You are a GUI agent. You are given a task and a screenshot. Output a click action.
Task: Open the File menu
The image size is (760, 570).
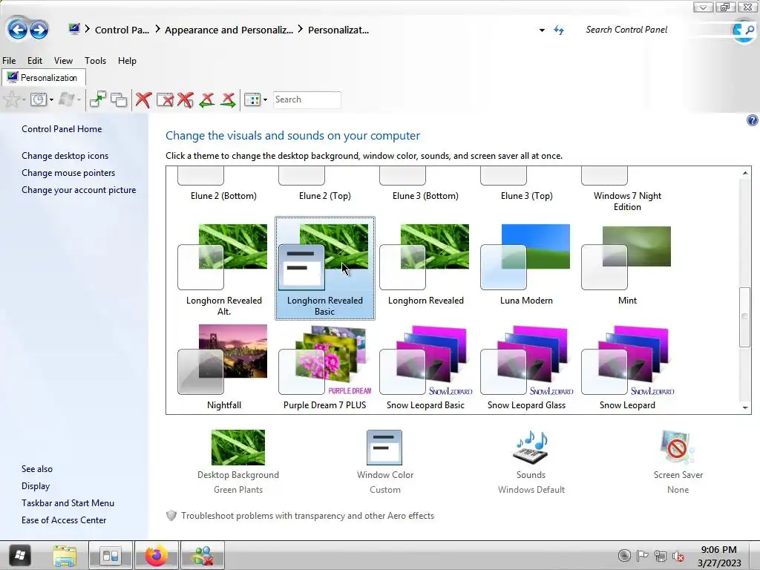tap(9, 61)
